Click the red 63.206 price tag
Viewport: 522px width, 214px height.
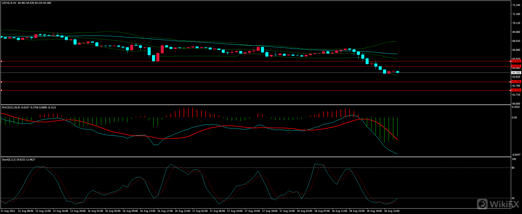click(x=516, y=82)
